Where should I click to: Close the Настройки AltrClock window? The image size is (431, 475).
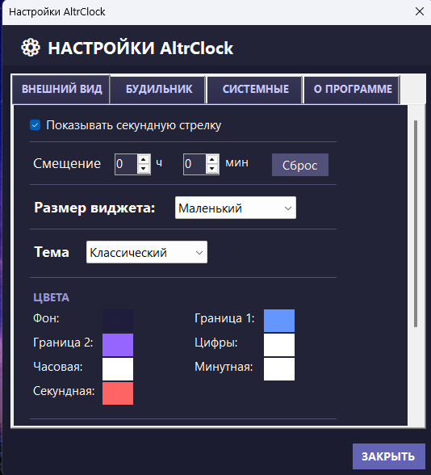(419, 11)
